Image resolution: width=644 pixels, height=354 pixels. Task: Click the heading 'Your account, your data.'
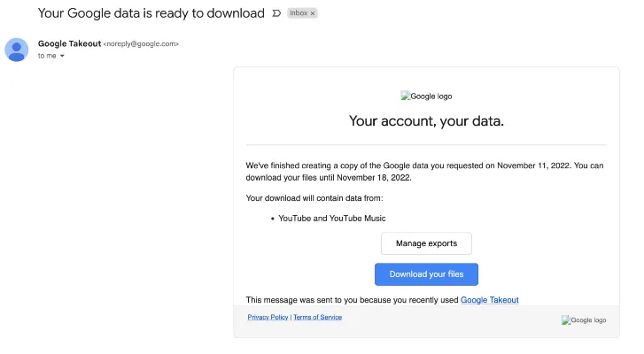tap(426, 121)
